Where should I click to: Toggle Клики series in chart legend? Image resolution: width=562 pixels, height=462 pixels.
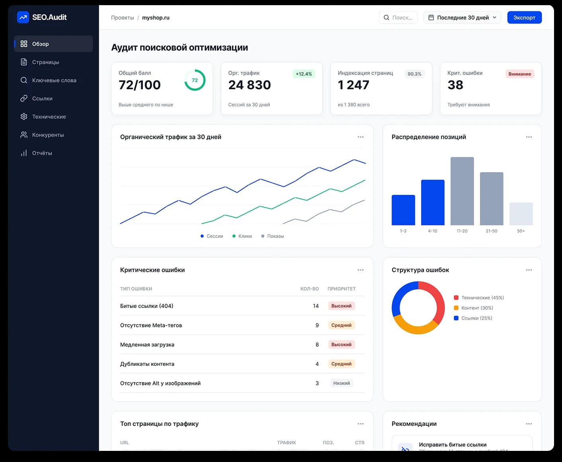pyautogui.click(x=242, y=236)
